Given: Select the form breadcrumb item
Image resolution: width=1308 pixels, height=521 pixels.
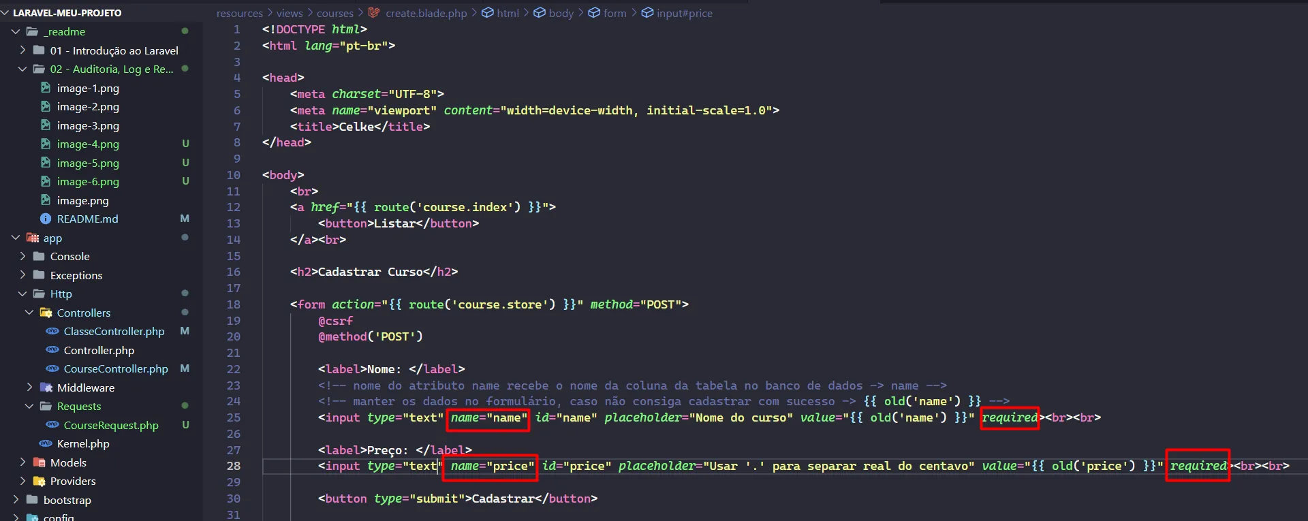Looking at the screenshot, I should (614, 13).
